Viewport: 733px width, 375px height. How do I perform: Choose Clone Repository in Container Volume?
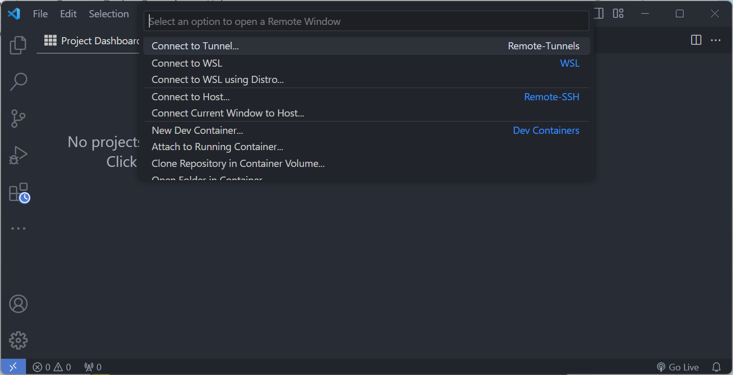click(367, 163)
